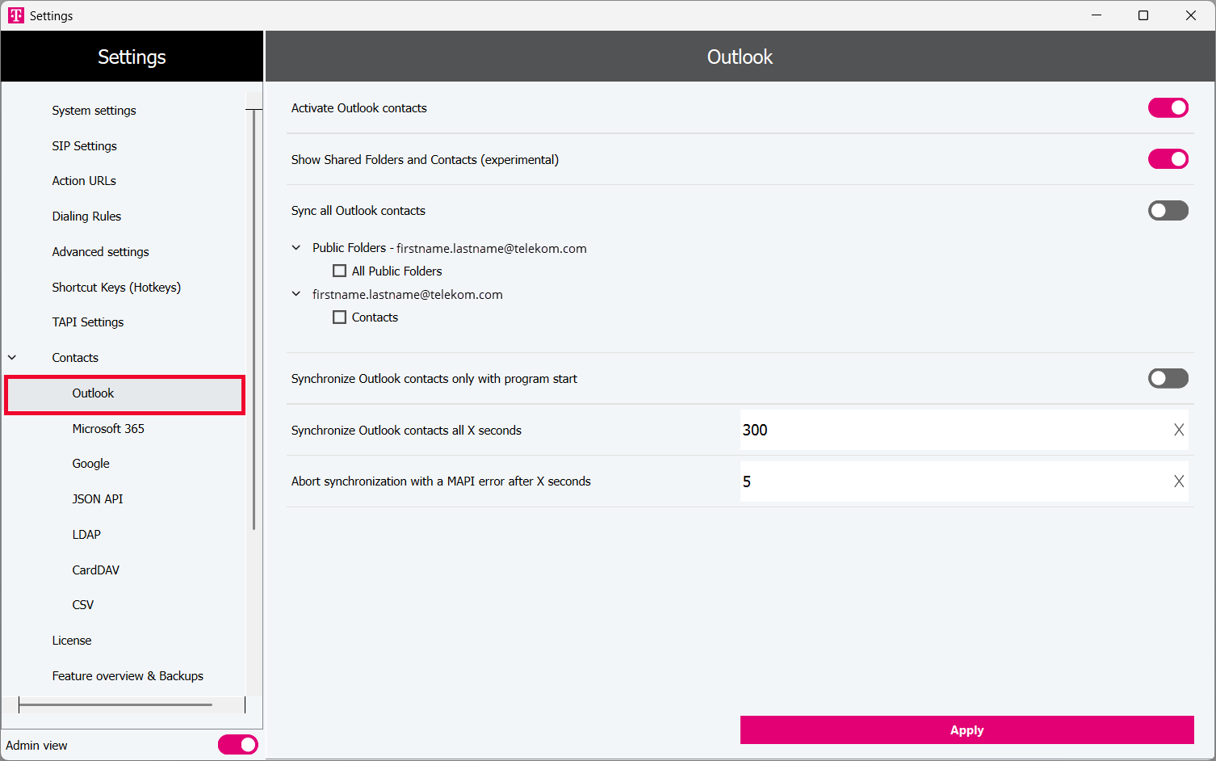Screen dimensions: 1216x761
Task: Collapse the Contacts section in sidebar
Action: coord(12,358)
